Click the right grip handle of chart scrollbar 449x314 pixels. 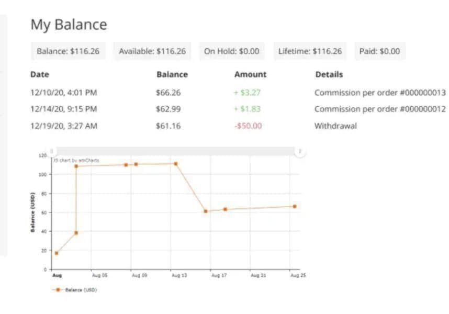(300, 151)
